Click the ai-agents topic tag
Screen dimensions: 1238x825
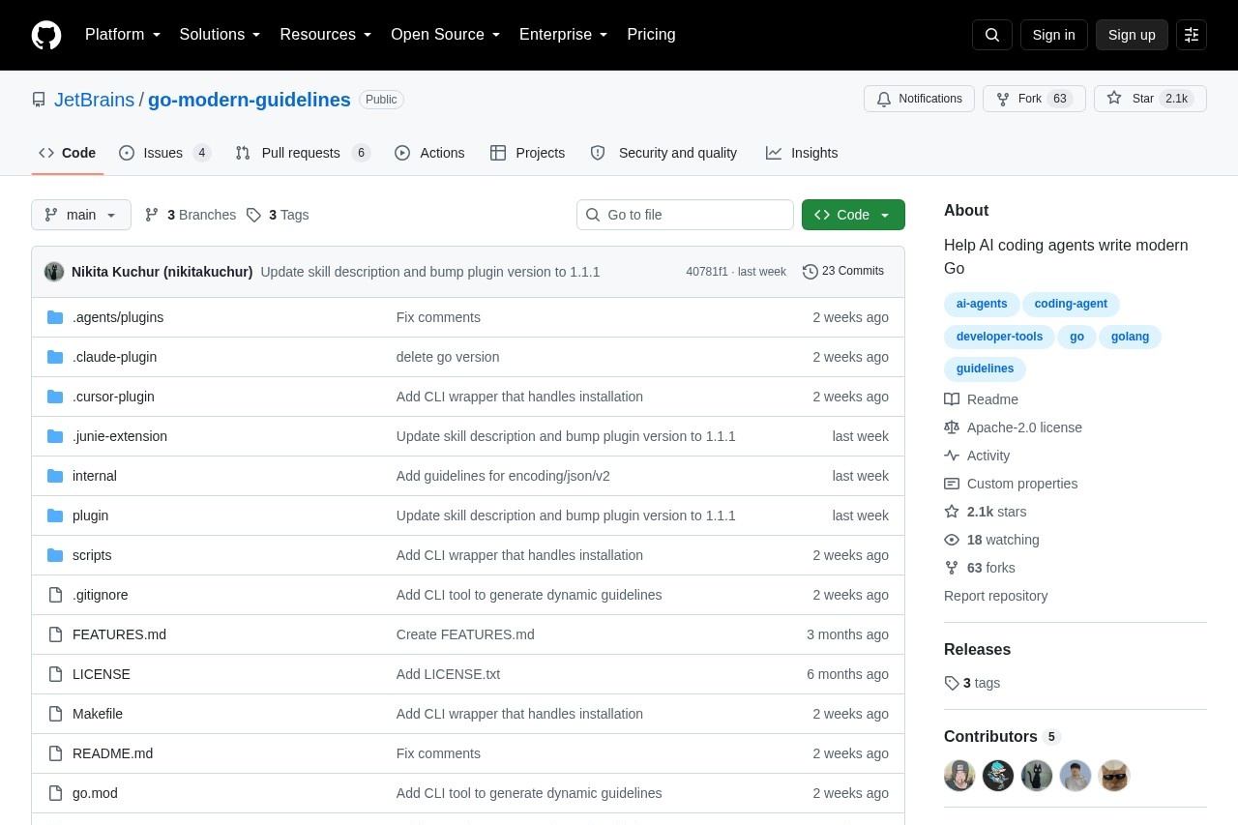(982, 305)
